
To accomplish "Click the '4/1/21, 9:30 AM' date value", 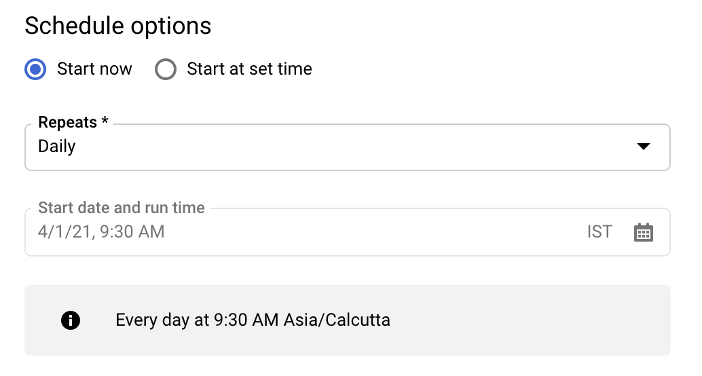I will coord(101,232).
